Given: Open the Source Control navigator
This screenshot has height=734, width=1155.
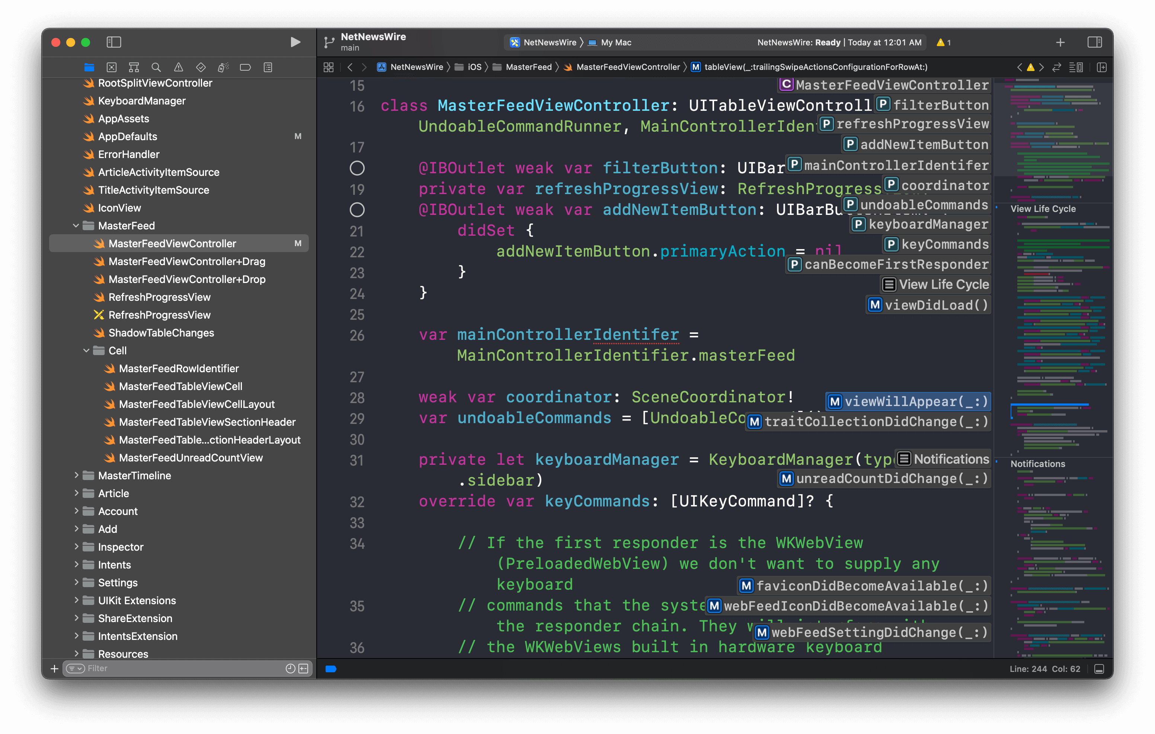Looking at the screenshot, I should [111, 67].
